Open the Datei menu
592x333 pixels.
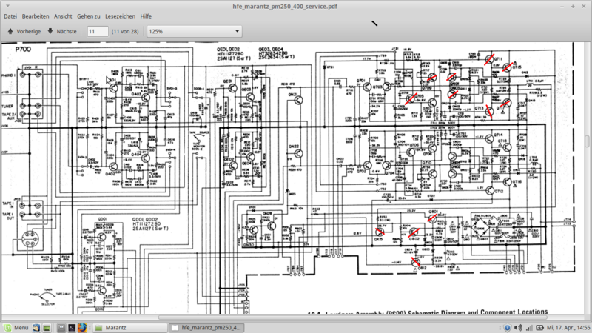click(x=10, y=16)
